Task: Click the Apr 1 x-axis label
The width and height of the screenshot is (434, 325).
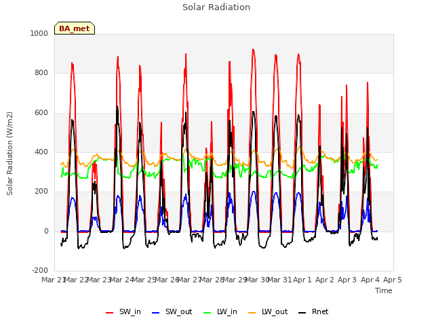Action: [x=302, y=280]
